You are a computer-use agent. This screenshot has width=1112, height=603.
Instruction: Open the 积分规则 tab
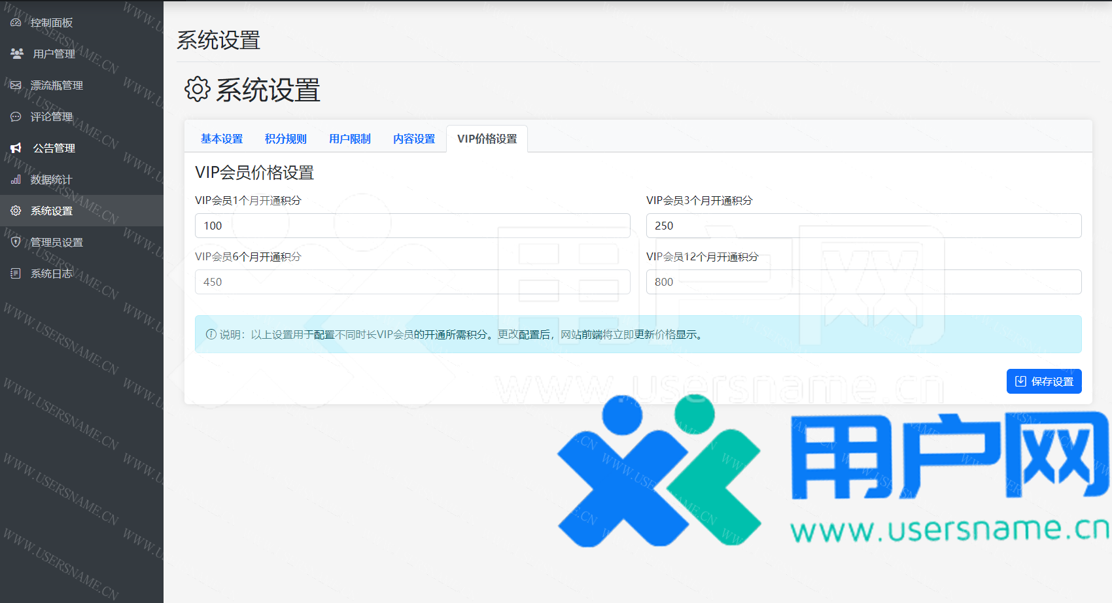click(286, 139)
